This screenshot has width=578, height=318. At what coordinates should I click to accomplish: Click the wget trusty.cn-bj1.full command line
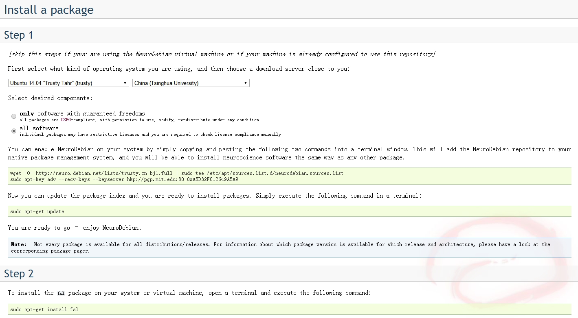click(177, 173)
